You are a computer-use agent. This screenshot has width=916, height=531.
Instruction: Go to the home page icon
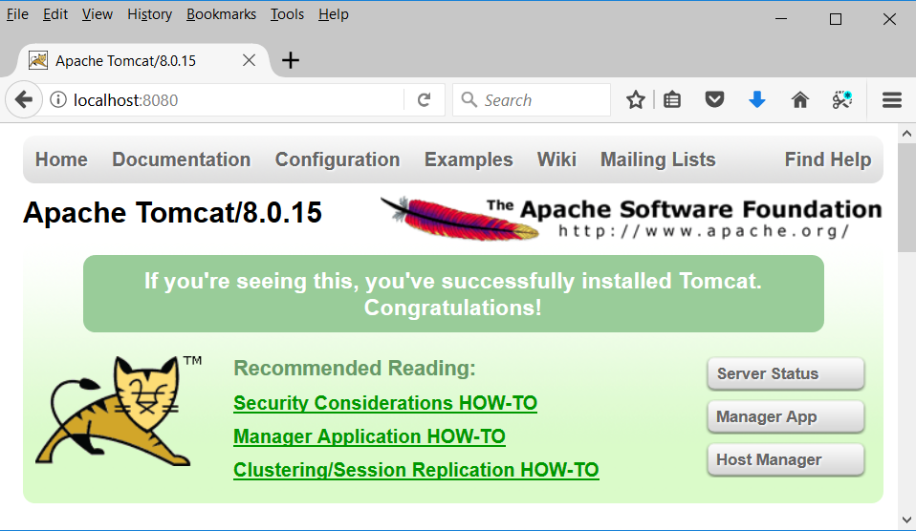(799, 99)
